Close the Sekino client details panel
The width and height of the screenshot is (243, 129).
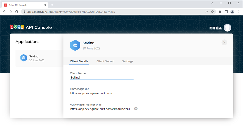click(x=224, y=42)
